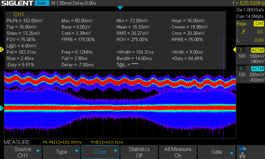Click the +Width = 154.31ns measurement
Image resolution: width=265 pixels, height=159 pixels.
pyautogui.click(x=135, y=52)
